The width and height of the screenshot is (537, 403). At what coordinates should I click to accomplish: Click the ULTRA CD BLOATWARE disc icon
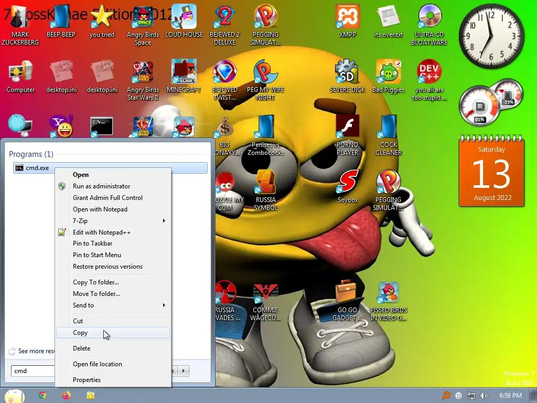[x=429, y=25]
